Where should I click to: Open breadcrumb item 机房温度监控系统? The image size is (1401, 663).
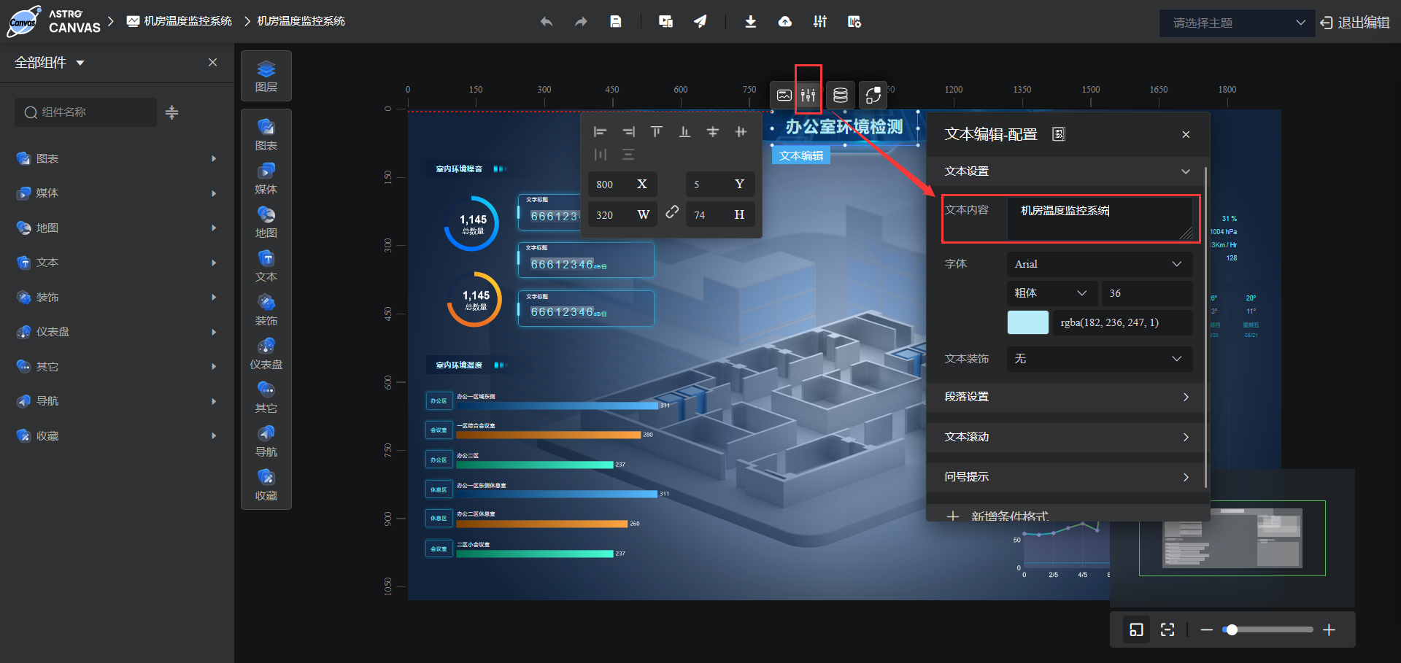(x=179, y=21)
